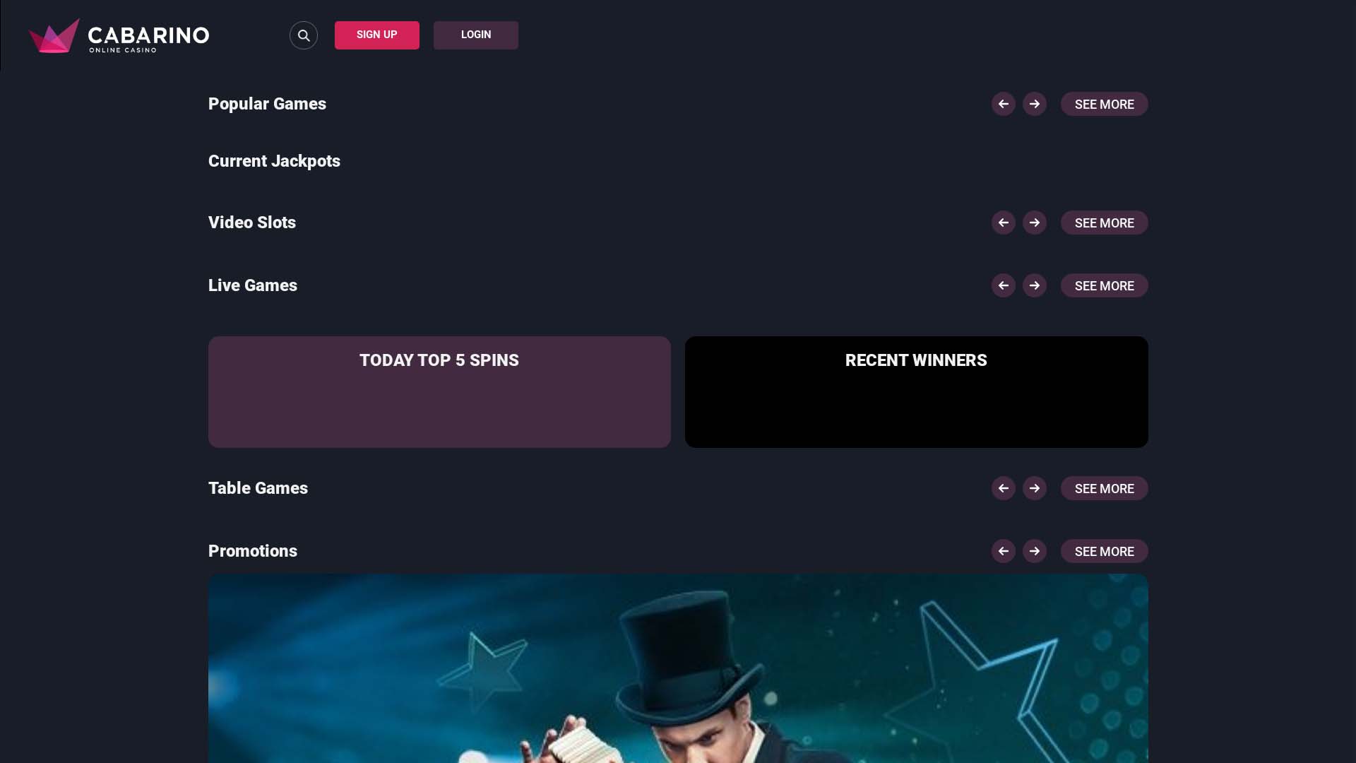The width and height of the screenshot is (1356, 763).
Task: Click the SIGN UP button
Action: click(377, 35)
